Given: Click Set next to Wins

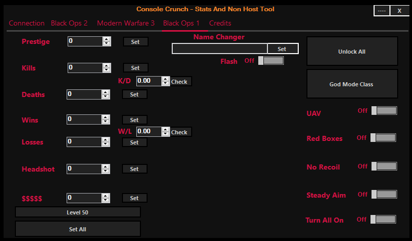Looking at the screenshot, I should click(135, 120).
